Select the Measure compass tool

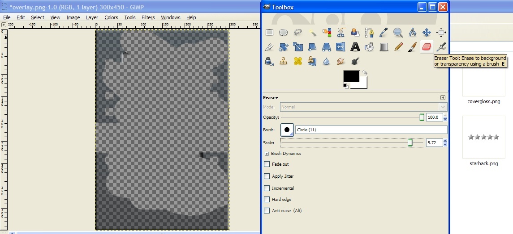coord(412,32)
